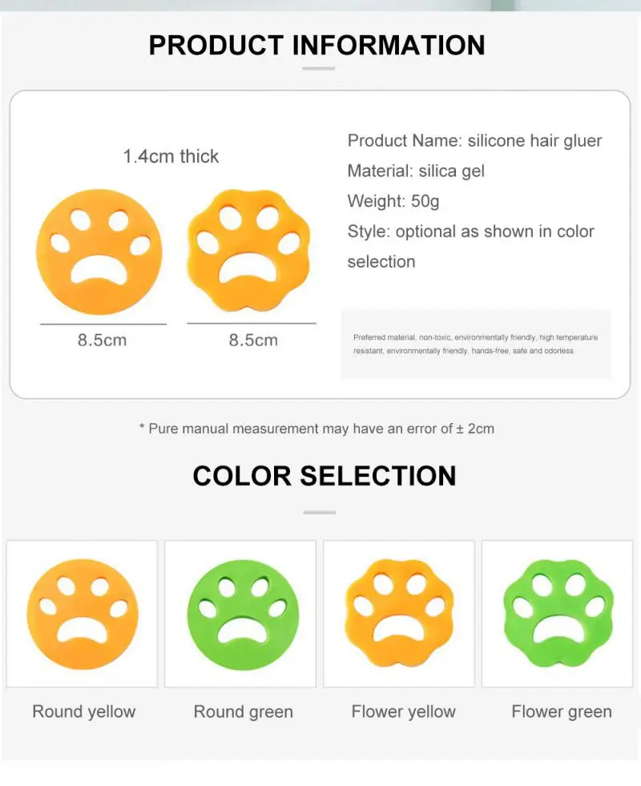
Task: Click the manual measurement error note
Action: pos(317,429)
